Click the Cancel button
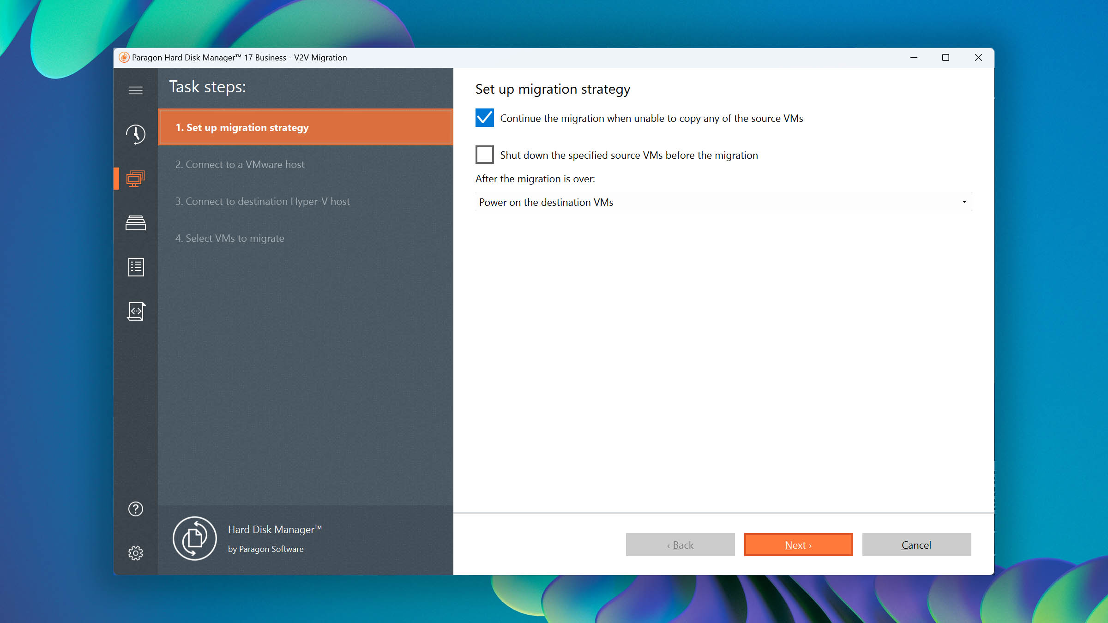Image resolution: width=1108 pixels, height=623 pixels. 916,545
